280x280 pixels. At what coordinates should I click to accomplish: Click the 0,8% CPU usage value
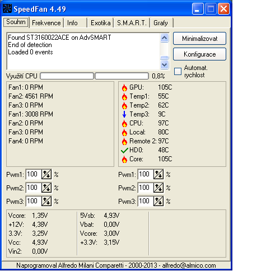158,76
